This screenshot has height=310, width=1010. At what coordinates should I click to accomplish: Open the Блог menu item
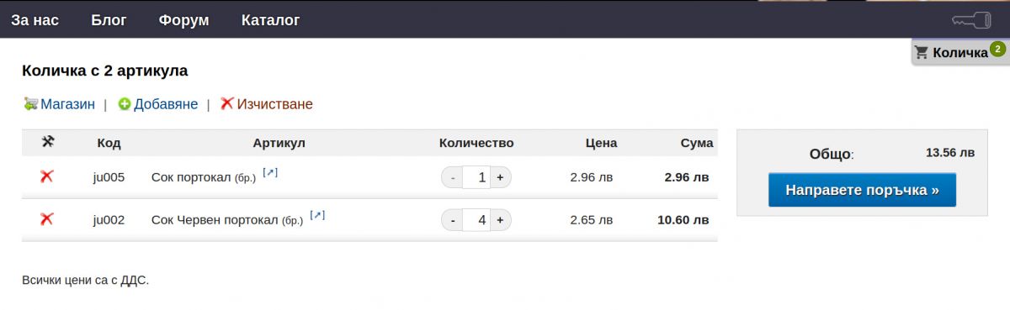[109, 20]
